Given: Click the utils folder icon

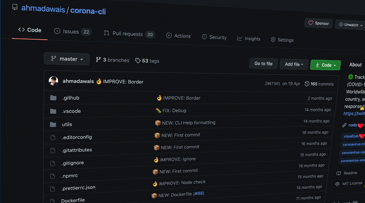Looking at the screenshot, I should coord(53,124).
